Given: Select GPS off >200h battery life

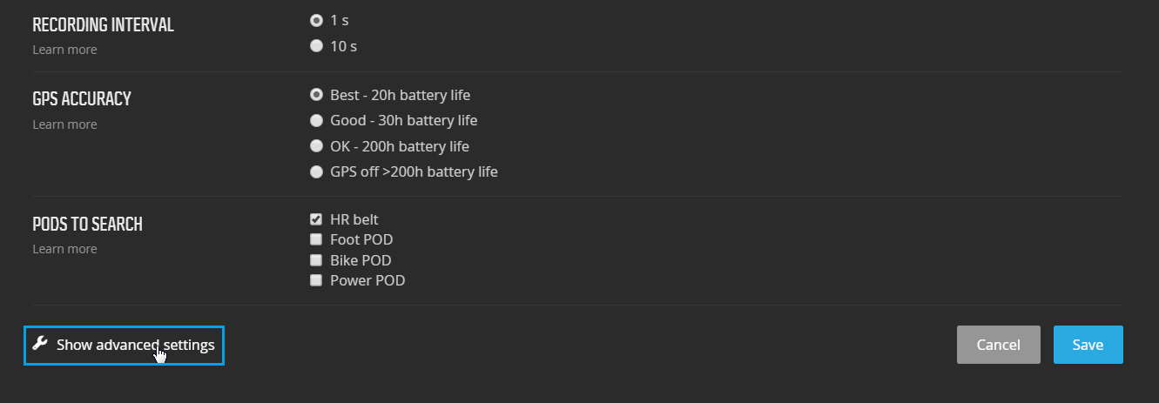Looking at the screenshot, I should [317, 172].
